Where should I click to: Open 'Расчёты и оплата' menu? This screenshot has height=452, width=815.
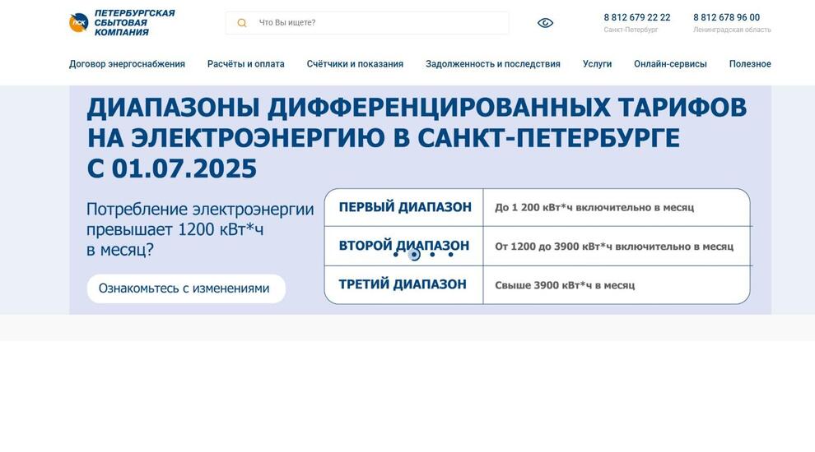(246, 64)
